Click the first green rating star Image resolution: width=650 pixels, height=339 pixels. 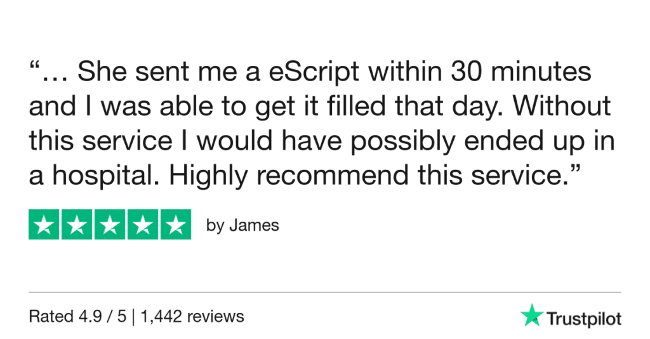tap(44, 224)
